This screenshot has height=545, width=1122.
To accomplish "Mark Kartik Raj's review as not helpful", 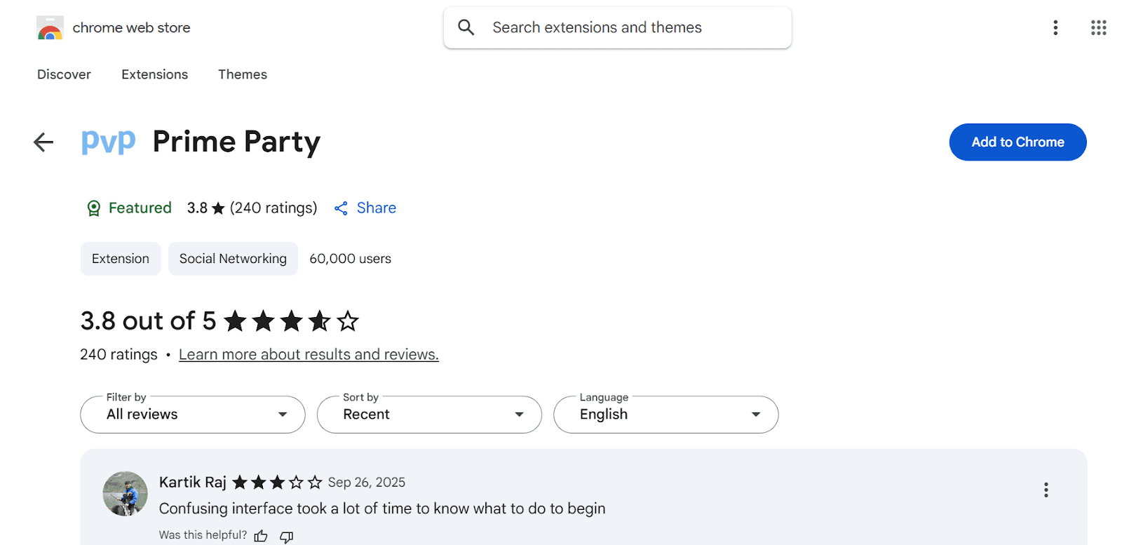I will (286, 536).
